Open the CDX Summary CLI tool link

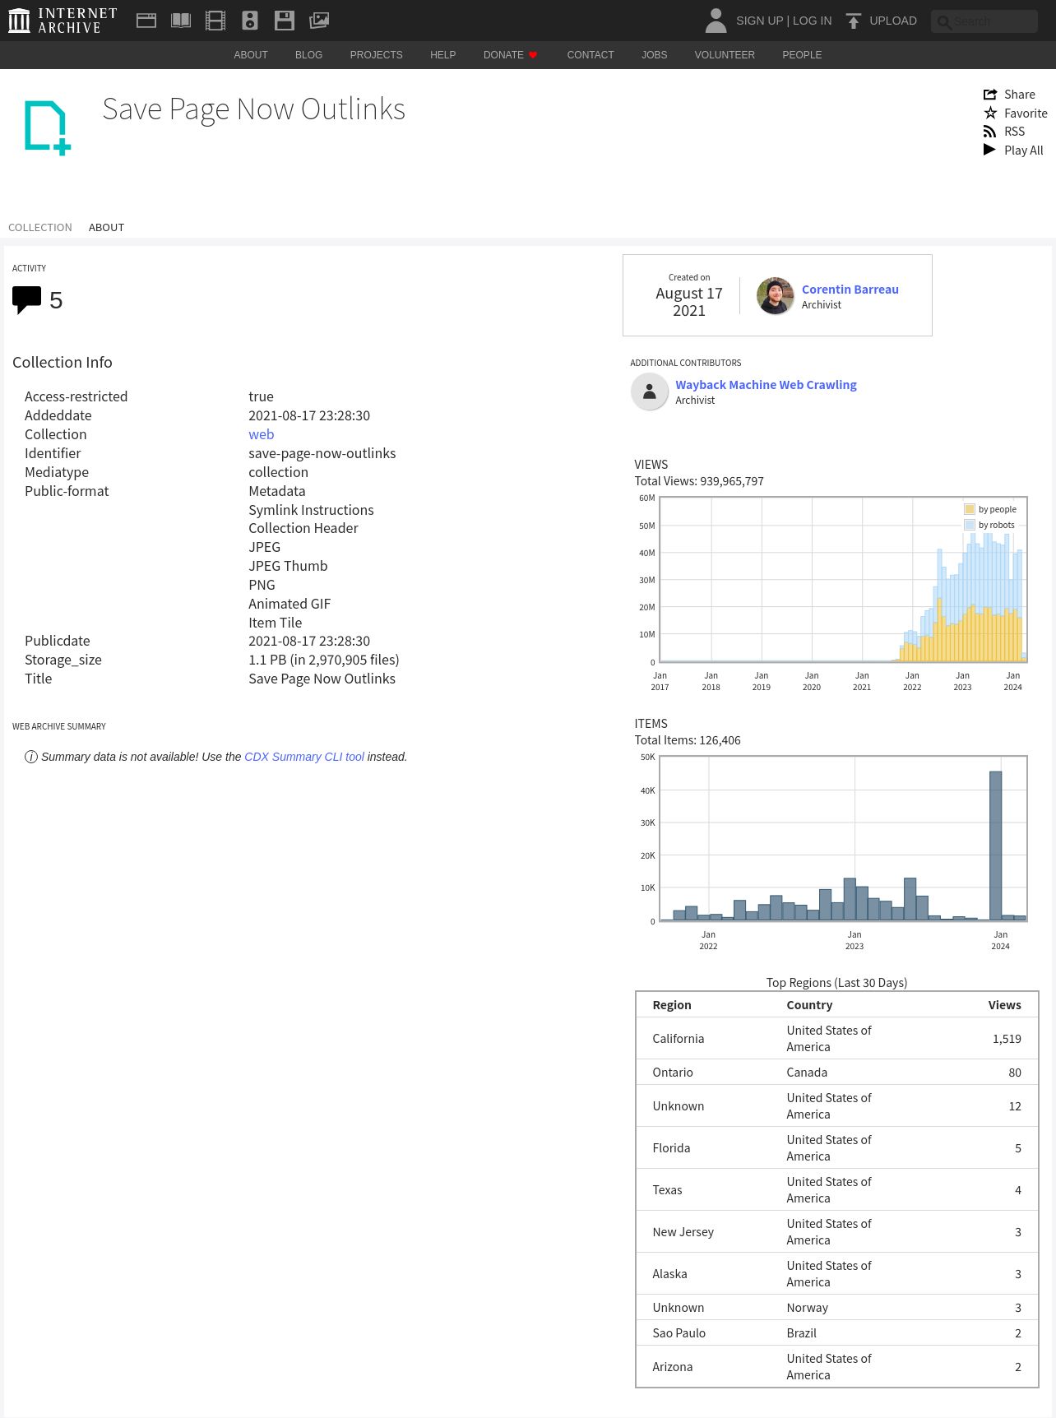(304, 757)
